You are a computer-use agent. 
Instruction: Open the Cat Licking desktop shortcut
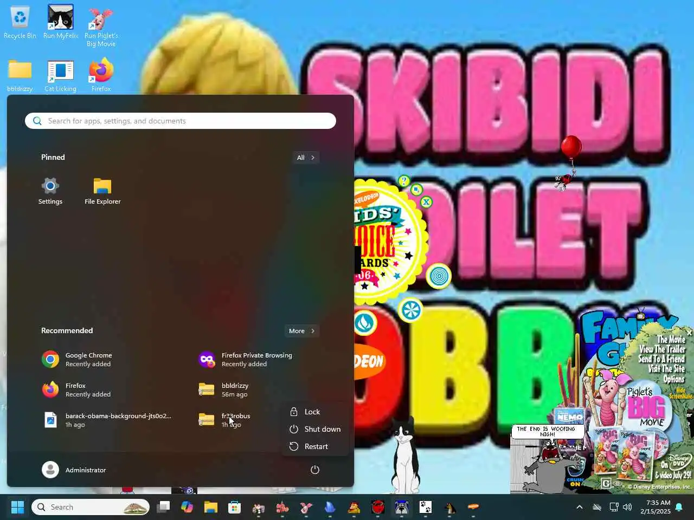61,75
